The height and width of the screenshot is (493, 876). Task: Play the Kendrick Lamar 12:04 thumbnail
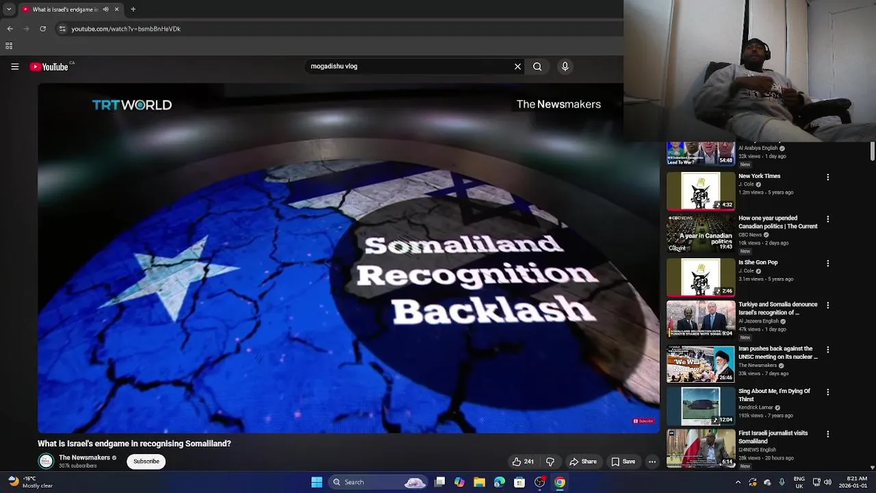pos(701,406)
